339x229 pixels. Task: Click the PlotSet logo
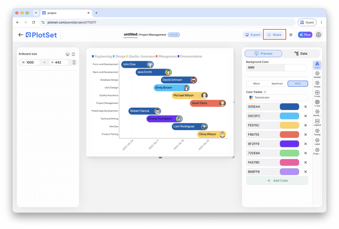point(41,35)
